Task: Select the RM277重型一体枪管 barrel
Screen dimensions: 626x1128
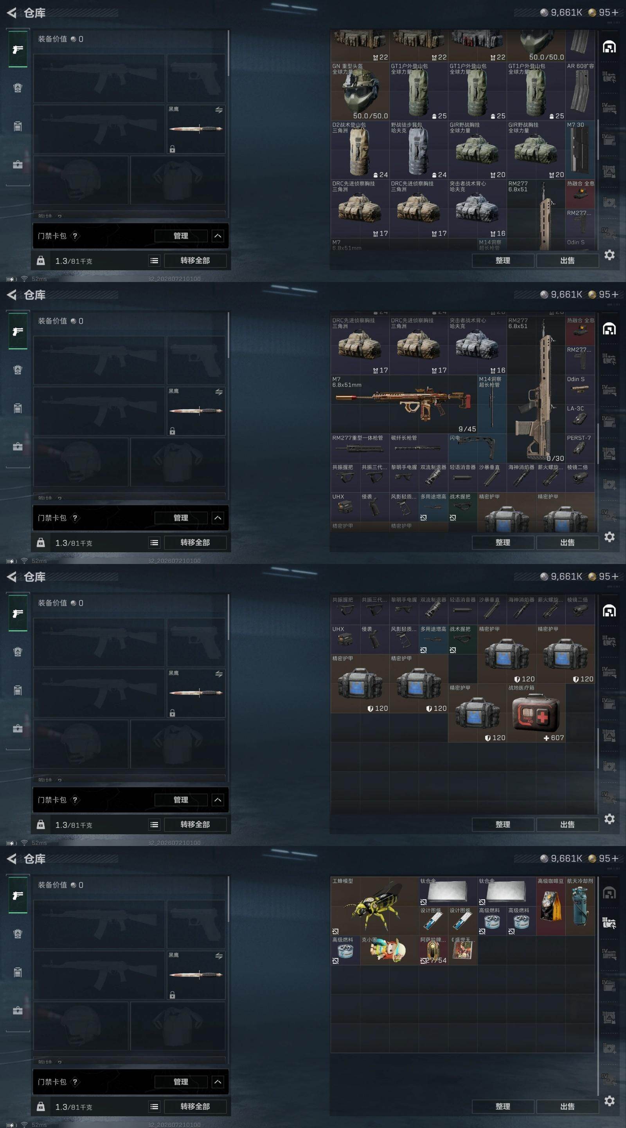Action: click(360, 448)
